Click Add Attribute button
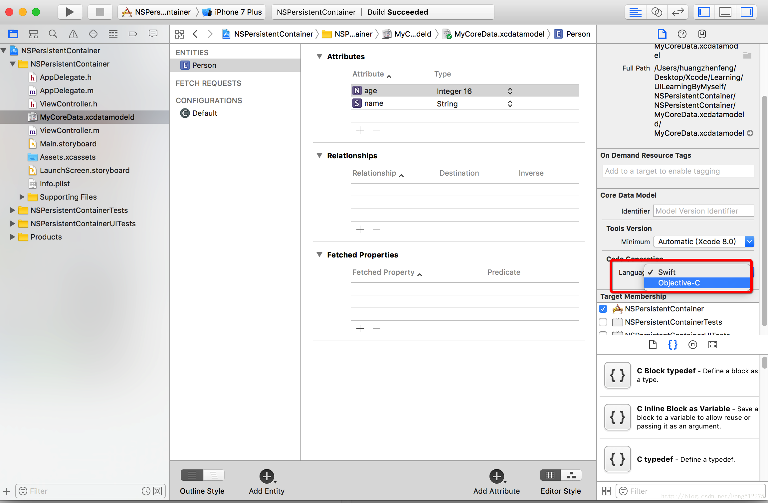The image size is (768, 503). (x=496, y=476)
